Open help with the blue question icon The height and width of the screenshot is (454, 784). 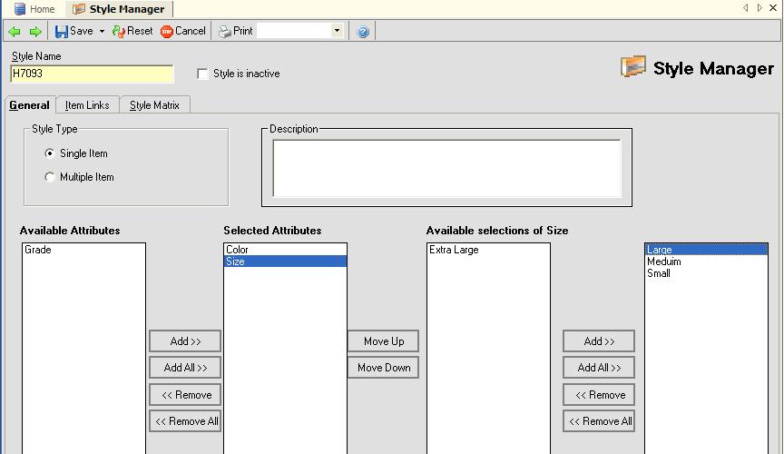tap(363, 32)
